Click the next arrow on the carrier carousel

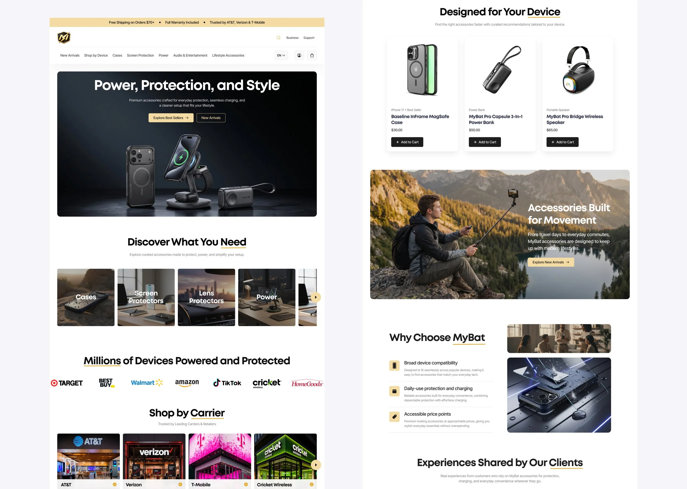[315, 465]
